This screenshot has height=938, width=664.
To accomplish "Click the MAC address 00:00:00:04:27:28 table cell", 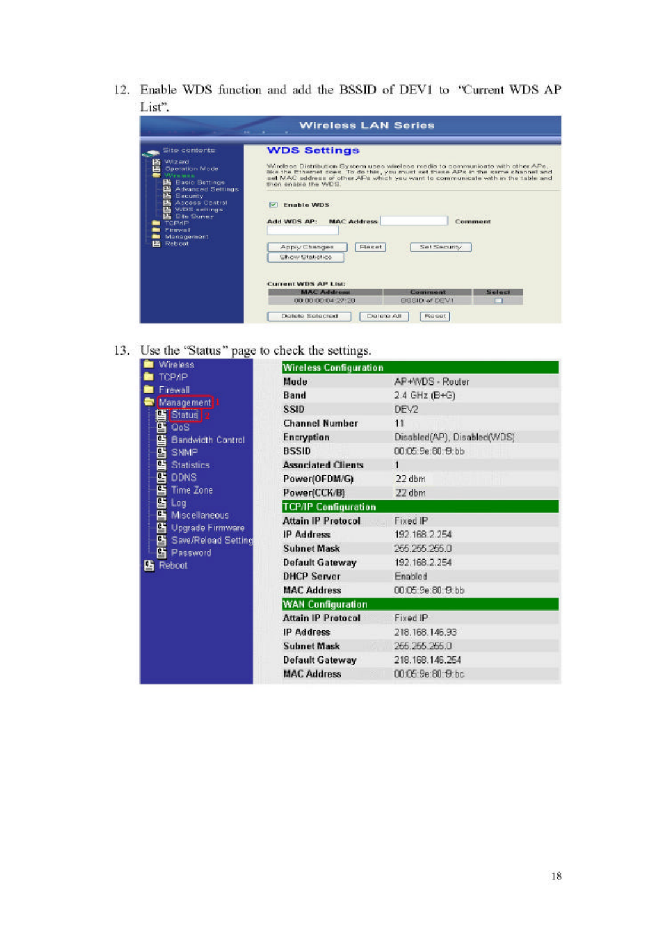I will click(325, 301).
